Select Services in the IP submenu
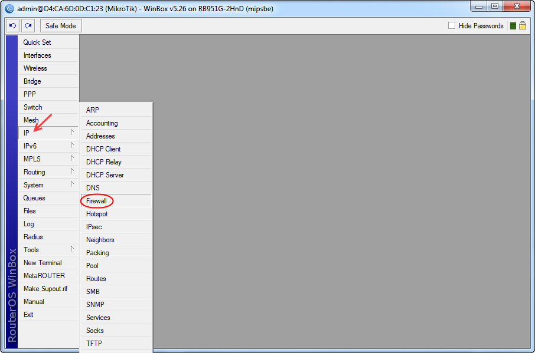 point(116,317)
